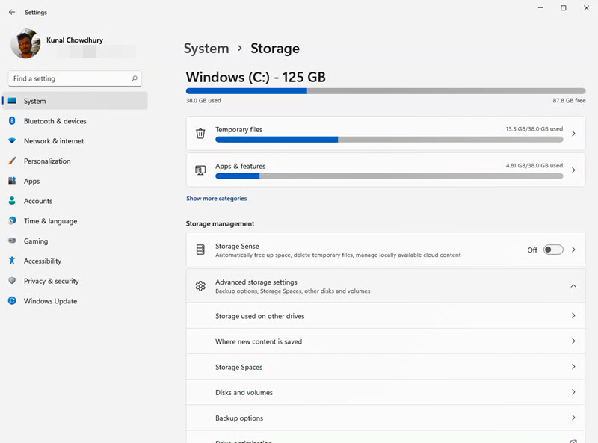Open Temporary files chevron arrow

coord(573,134)
